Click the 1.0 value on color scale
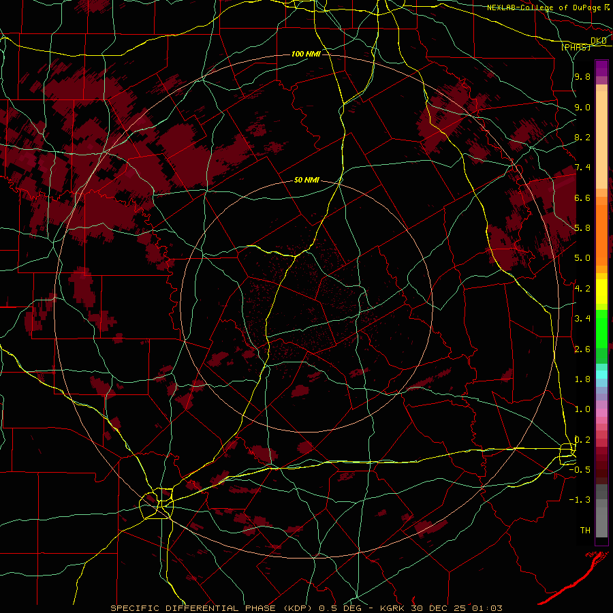Image resolution: width=613 pixels, height=613 pixels. [x=582, y=409]
